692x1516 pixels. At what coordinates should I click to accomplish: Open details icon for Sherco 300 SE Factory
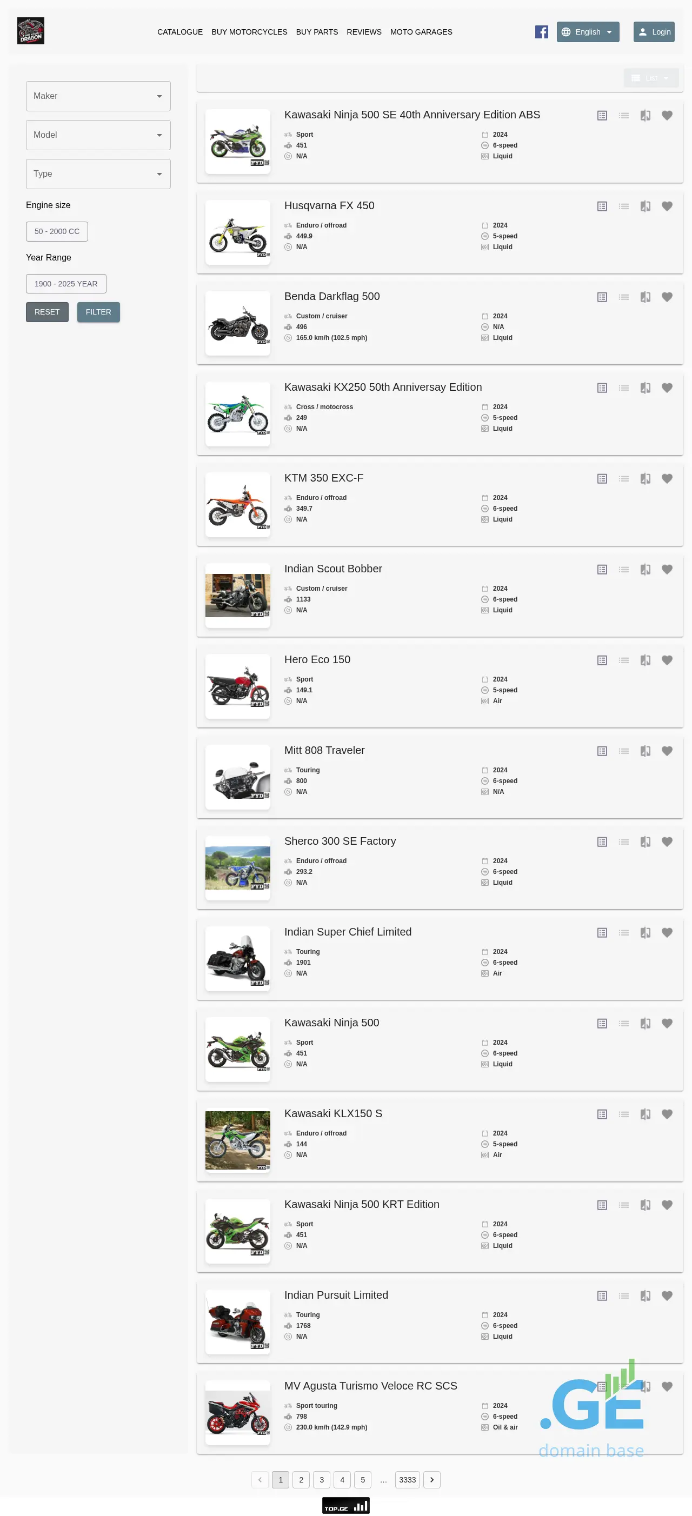click(x=601, y=842)
